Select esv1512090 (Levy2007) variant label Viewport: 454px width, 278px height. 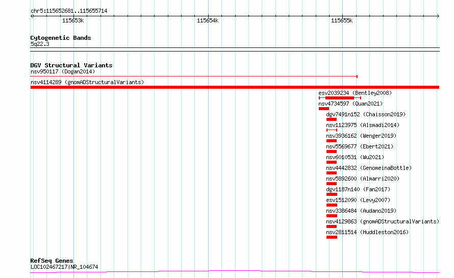pos(358,200)
